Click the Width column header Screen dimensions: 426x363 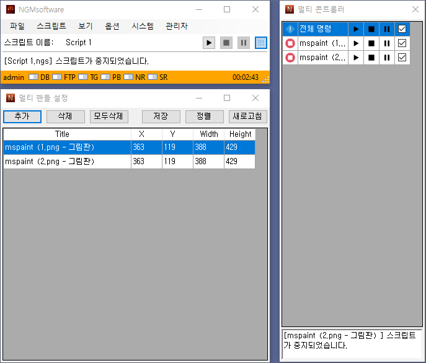click(208, 134)
